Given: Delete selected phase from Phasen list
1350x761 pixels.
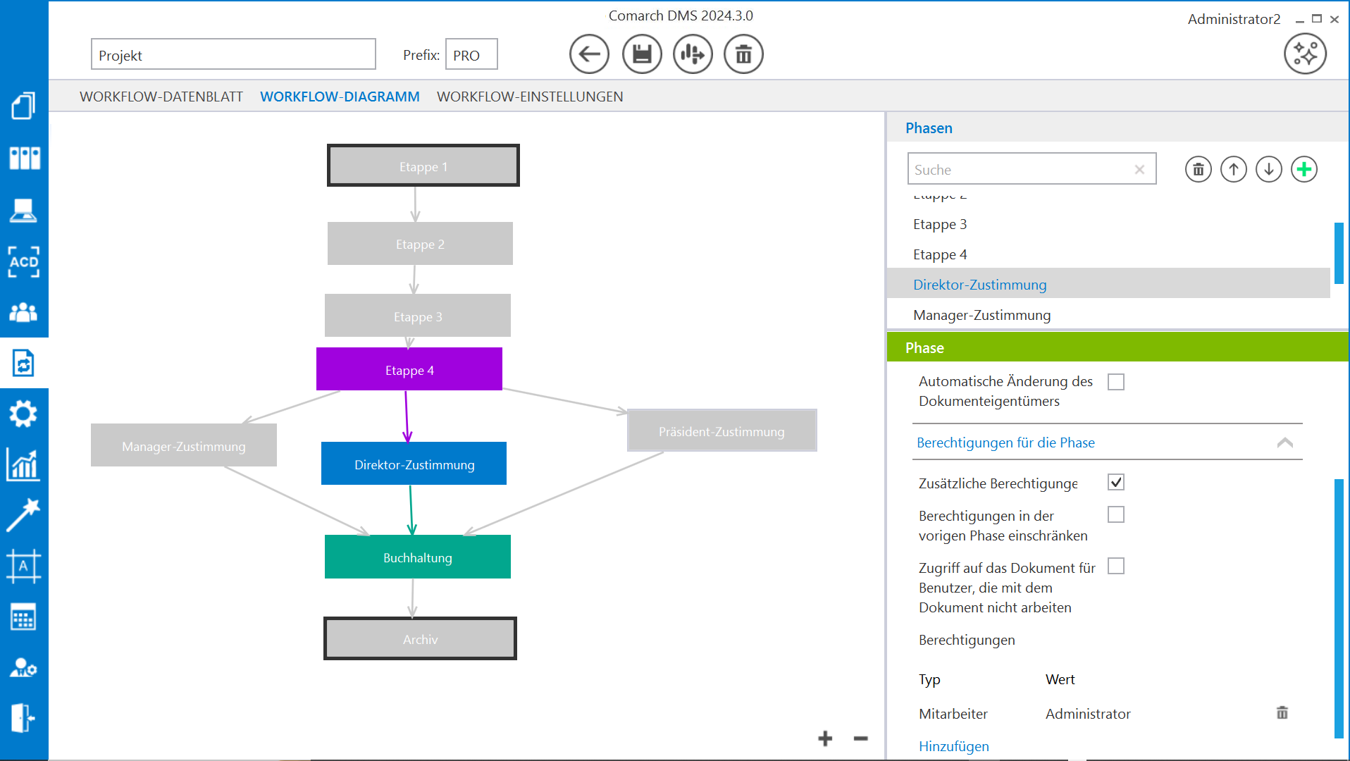Looking at the screenshot, I should point(1198,169).
